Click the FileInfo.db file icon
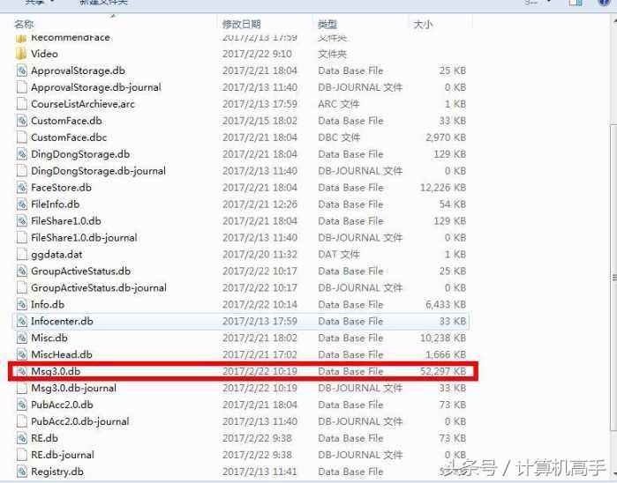 (22, 204)
